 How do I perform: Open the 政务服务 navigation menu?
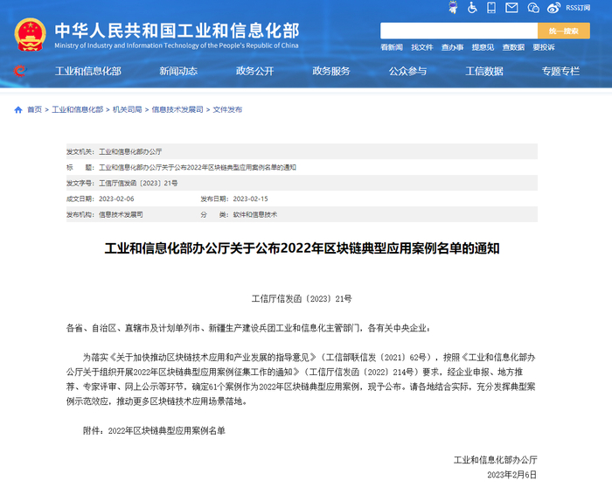click(331, 71)
